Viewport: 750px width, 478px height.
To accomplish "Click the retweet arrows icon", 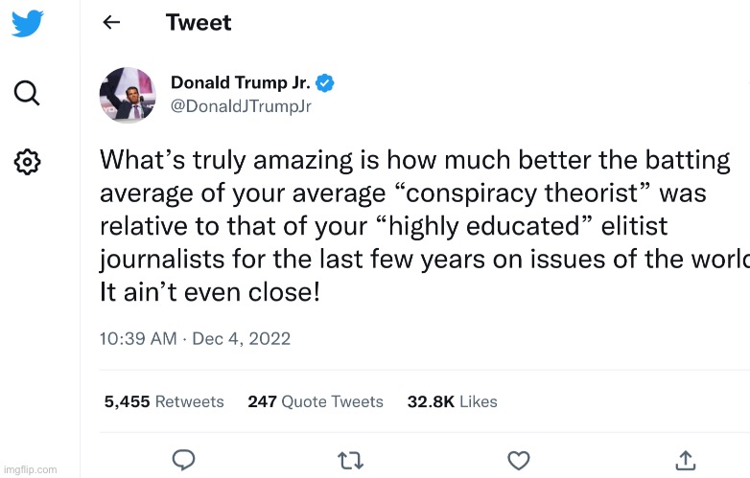I will [351, 461].
